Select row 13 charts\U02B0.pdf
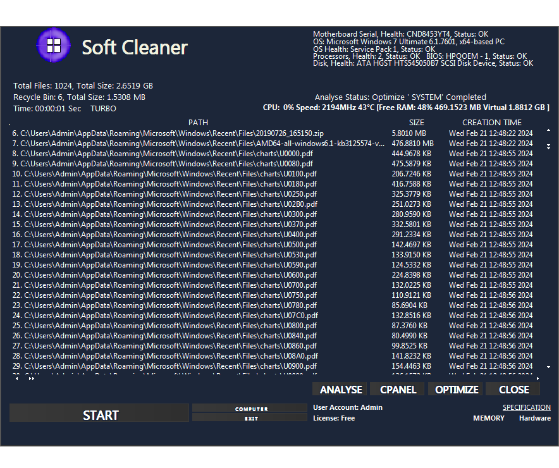This screenshot has height=468, width=559. coord(273,204)
